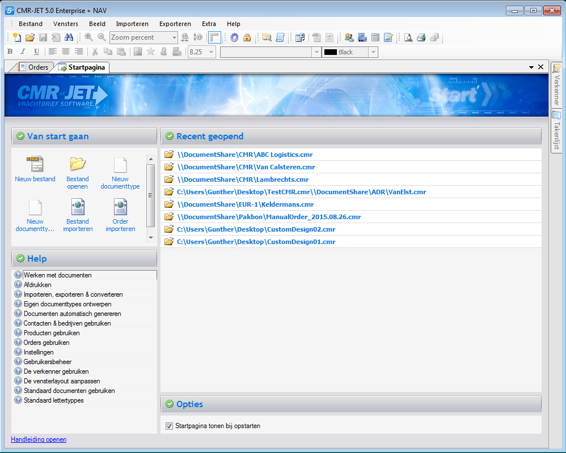Uncheck 'Startpagina tonen bij opstarten' checkbox
Viewport: 566px width, 453px height.
click(x=169, y=426)
